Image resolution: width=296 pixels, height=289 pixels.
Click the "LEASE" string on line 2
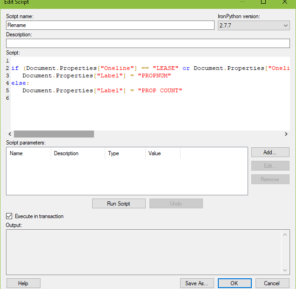[x=166, y=68]
